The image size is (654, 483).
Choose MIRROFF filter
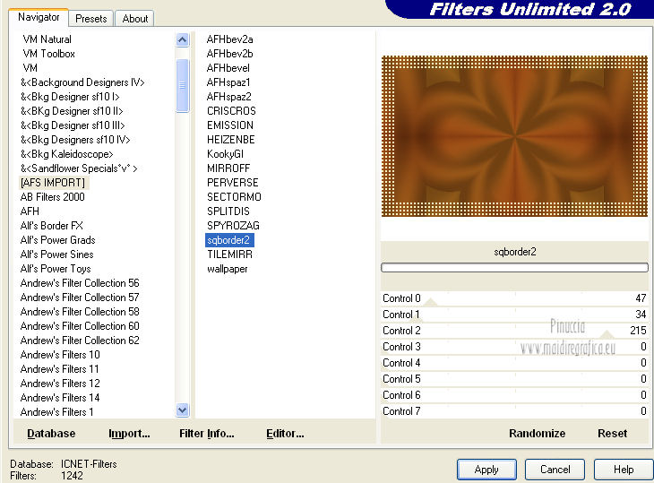click(x=228, y=168)
